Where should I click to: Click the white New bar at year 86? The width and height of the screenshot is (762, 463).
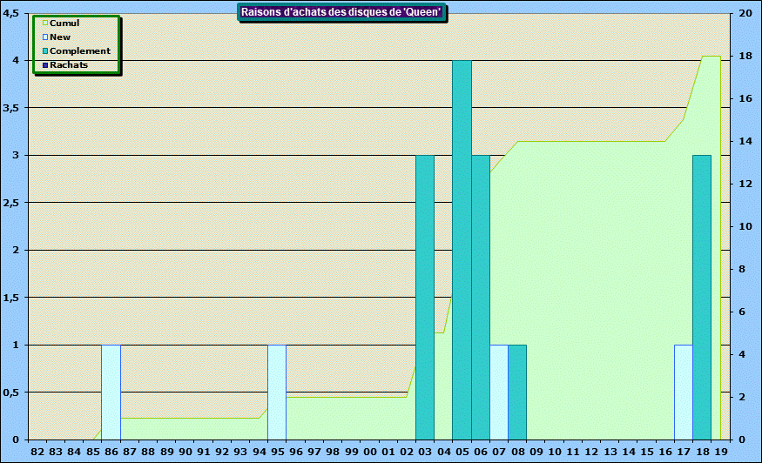tap(111, 392)
